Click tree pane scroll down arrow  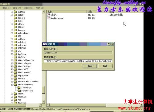point(43,102)
